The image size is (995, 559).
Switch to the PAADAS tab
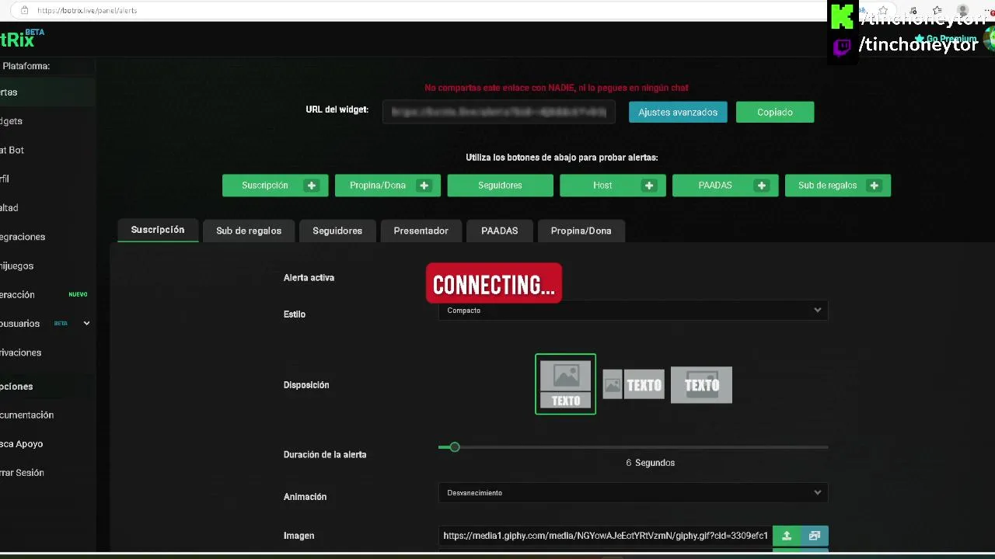pyautogui.click(x=499, y=231)
